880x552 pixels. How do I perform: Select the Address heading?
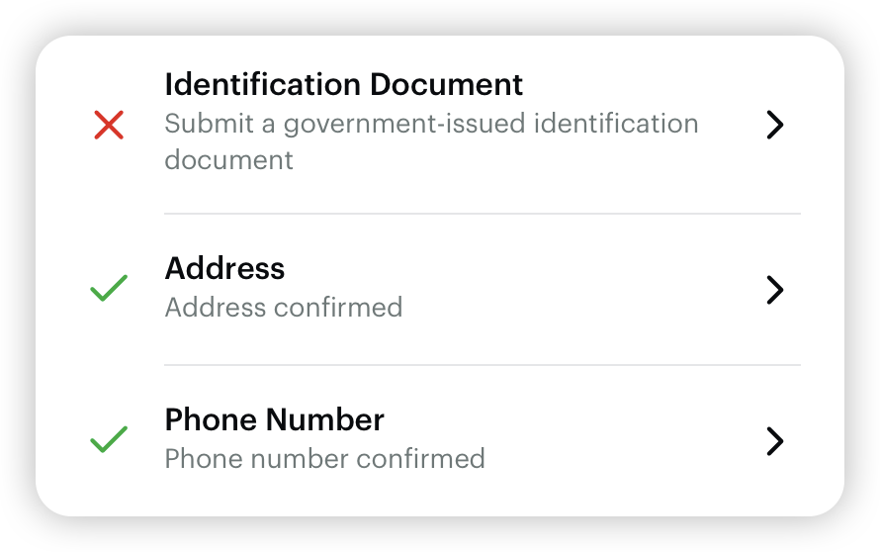[224, 268]
